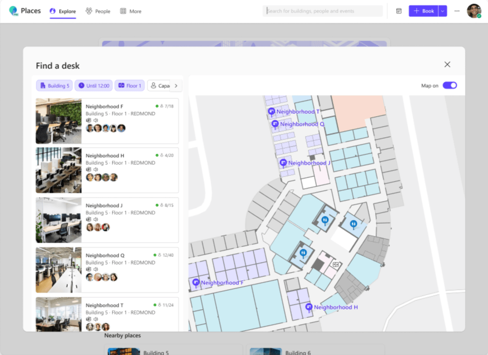Open the Building 6 nearby place card
The image size is (488, 355).
click(315, 350)
